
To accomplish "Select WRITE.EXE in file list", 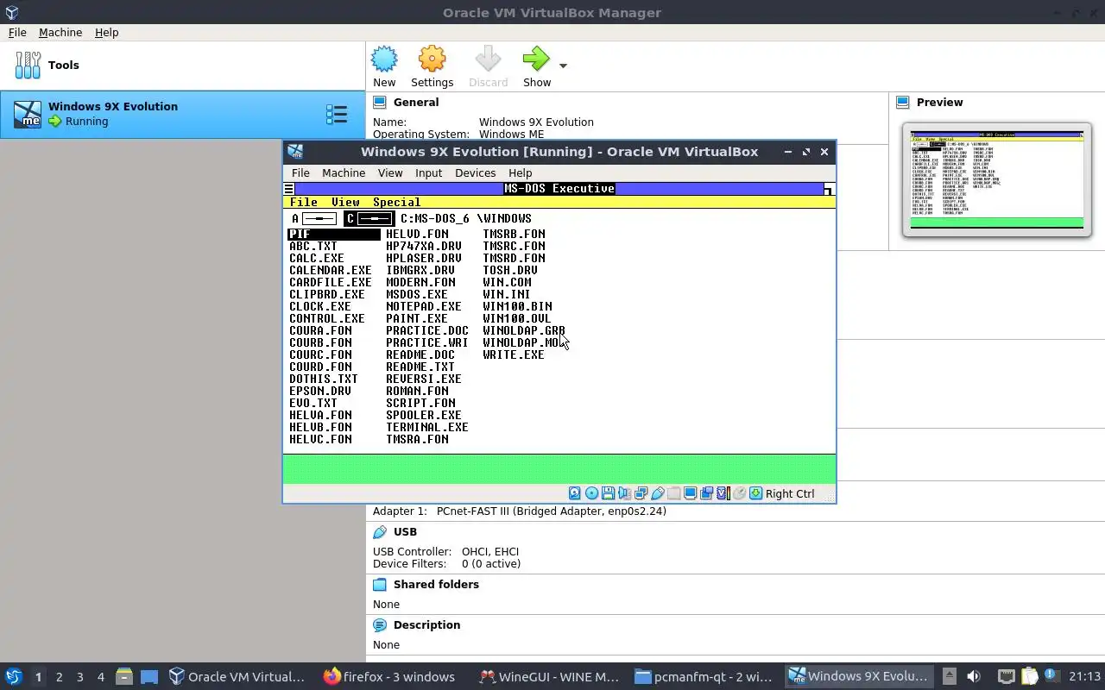I will point(514,354).
